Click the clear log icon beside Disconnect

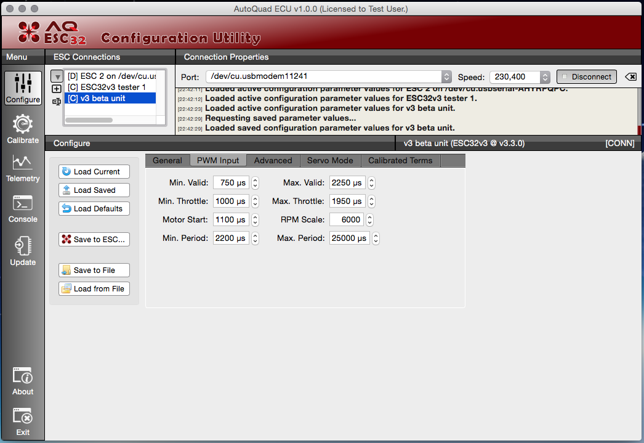click(631, 77)
